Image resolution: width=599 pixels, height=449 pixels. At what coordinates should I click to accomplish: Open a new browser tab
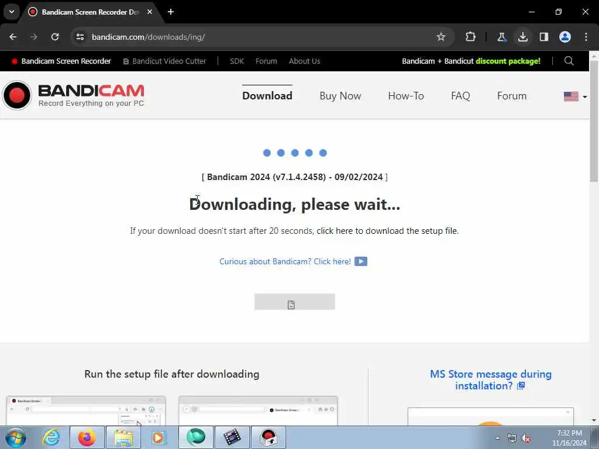tap(171, 12)
